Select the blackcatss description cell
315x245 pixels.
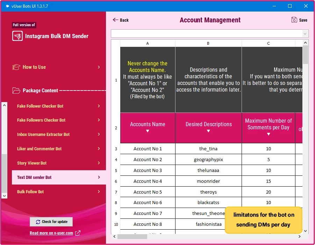pyautogui.click(x=208, y=203)
